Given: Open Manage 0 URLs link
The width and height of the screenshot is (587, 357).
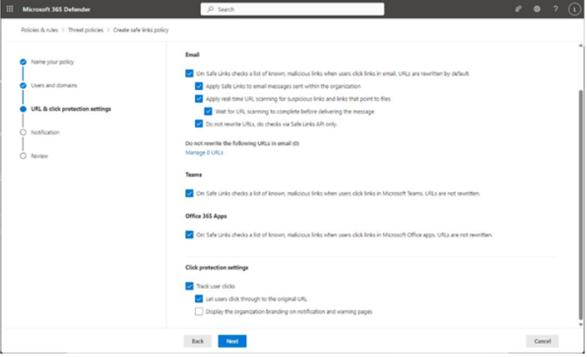Looking at the screenshot, I should (204, 152).
